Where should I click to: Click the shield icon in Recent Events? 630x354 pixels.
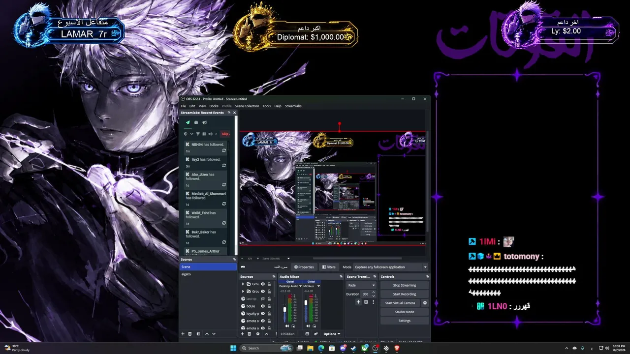(x=186, y=134)
